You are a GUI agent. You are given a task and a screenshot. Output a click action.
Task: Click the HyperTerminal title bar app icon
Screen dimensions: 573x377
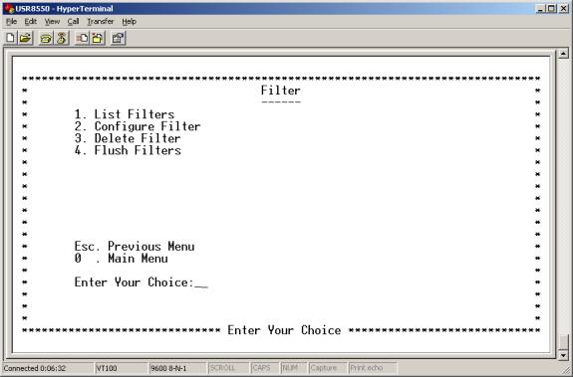coord(9,8)
